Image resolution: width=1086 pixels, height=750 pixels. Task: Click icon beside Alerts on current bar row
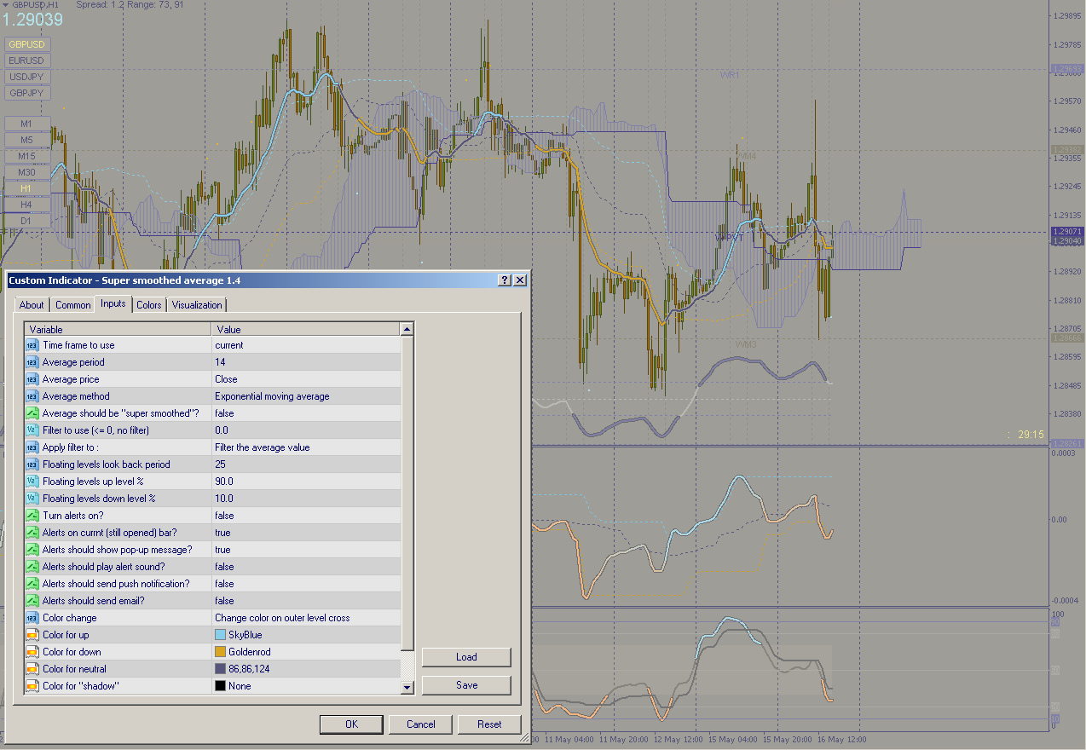[32, 533]
